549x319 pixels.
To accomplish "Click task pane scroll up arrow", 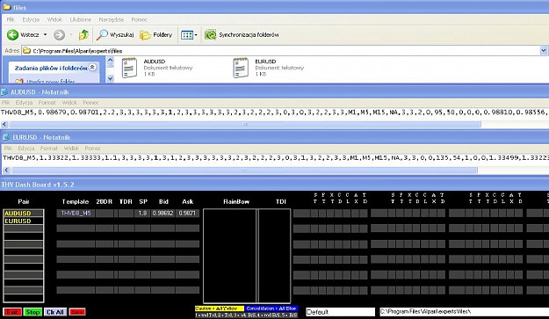I will 110,62.
